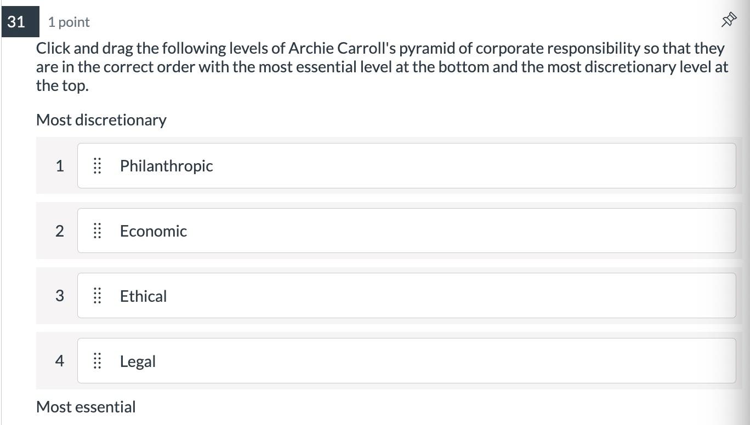750x425 pixels.
Task: Select the Legal draggable item
Action: coord(407,361)
